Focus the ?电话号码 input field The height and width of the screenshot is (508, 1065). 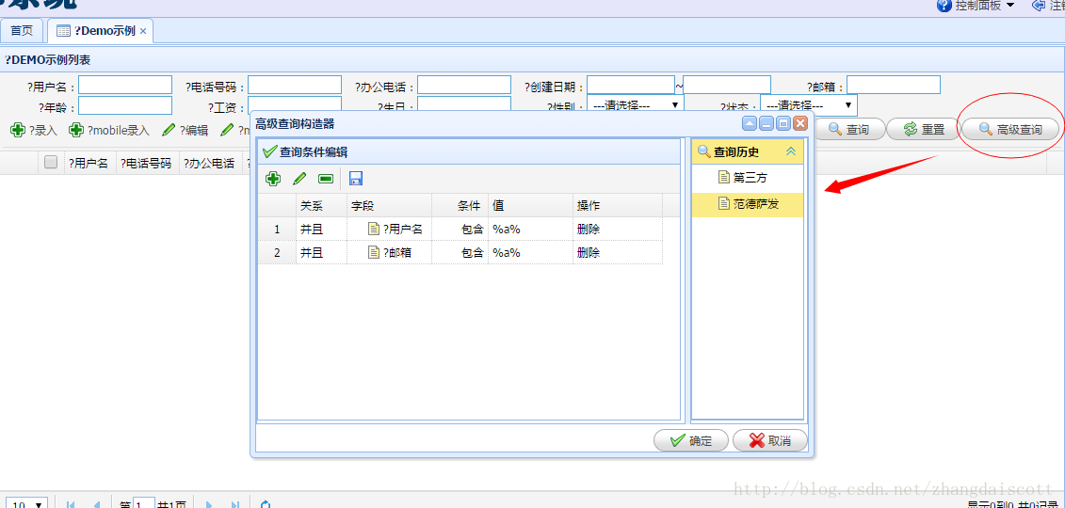coord(295,85)
